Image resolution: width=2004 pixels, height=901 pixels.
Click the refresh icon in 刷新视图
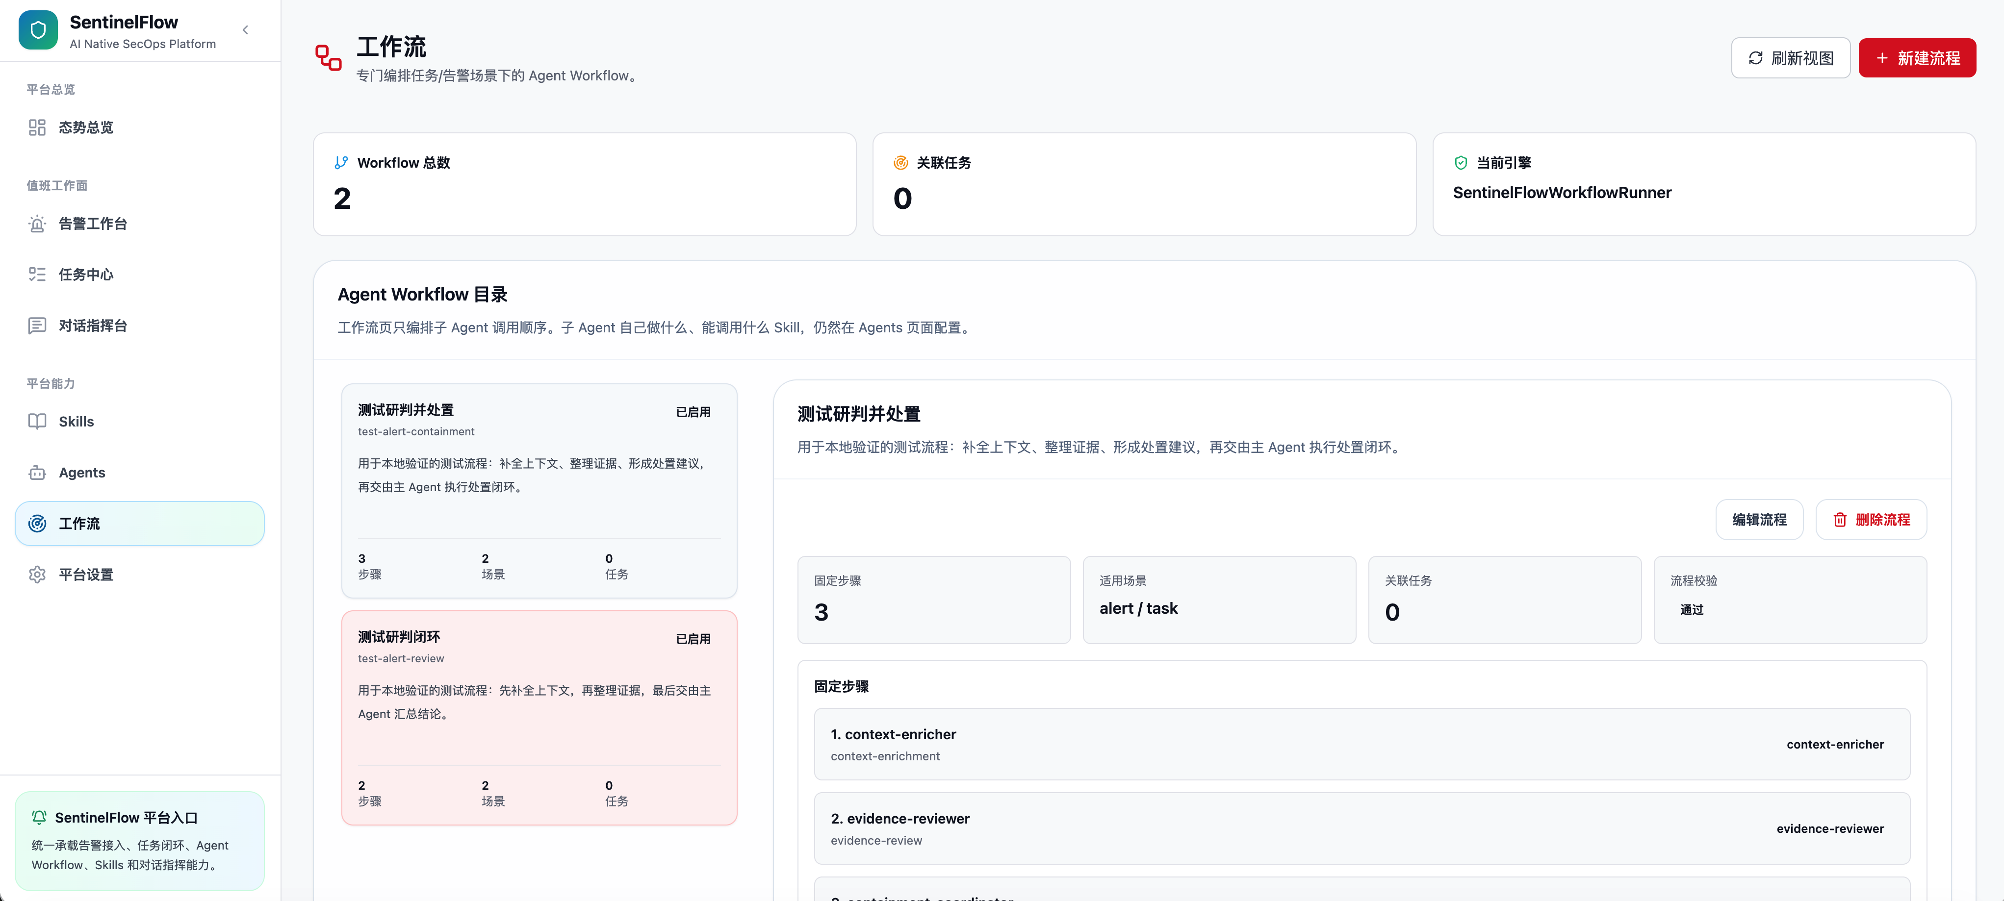click(1756, 58)
